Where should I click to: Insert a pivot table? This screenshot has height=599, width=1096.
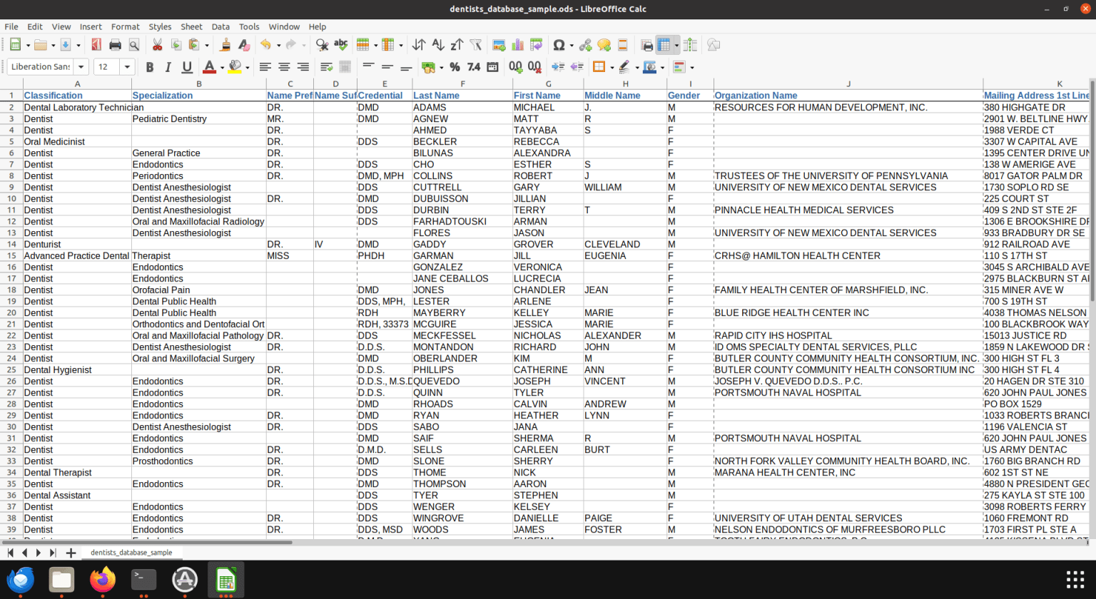[x=536, y=45]
